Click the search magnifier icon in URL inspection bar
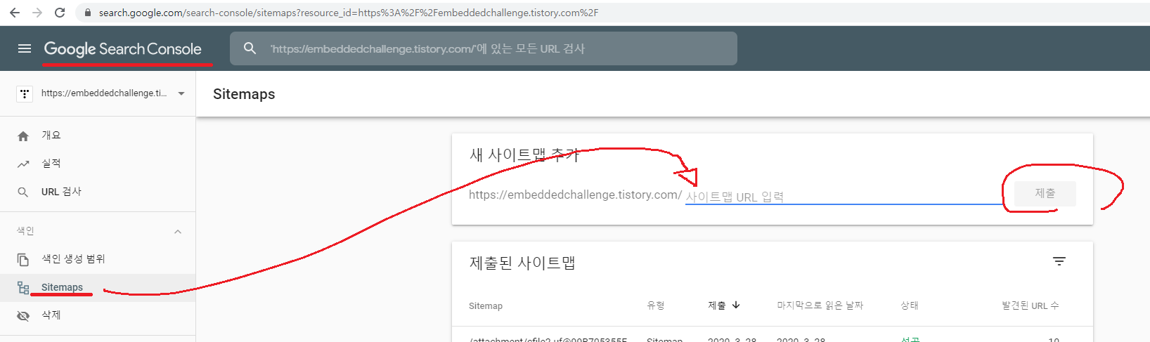Image resolution: width=1150 pixels, height=342 pixels. point(250,48)
